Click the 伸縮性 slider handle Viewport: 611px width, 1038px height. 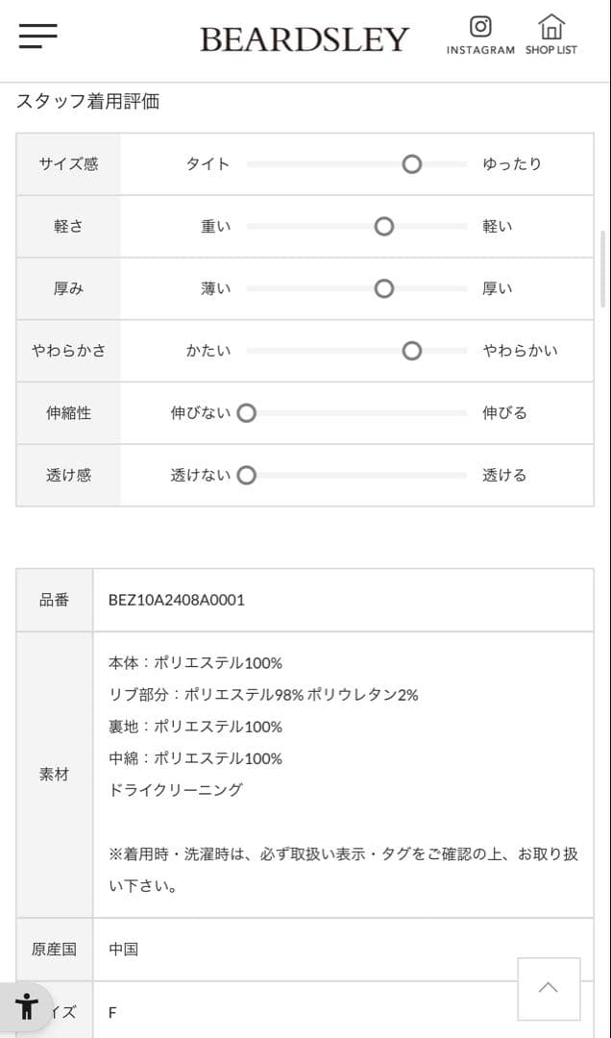click(247, 412)
